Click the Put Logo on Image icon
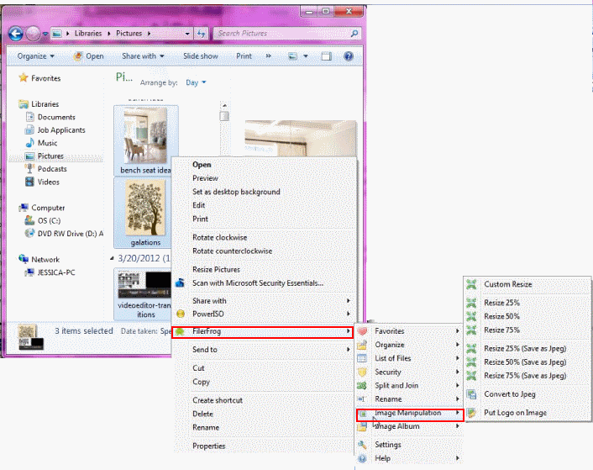 472,413
